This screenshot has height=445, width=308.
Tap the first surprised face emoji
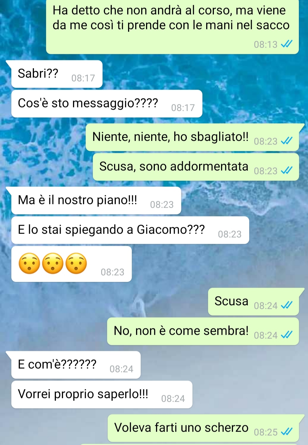click(29, 264)
